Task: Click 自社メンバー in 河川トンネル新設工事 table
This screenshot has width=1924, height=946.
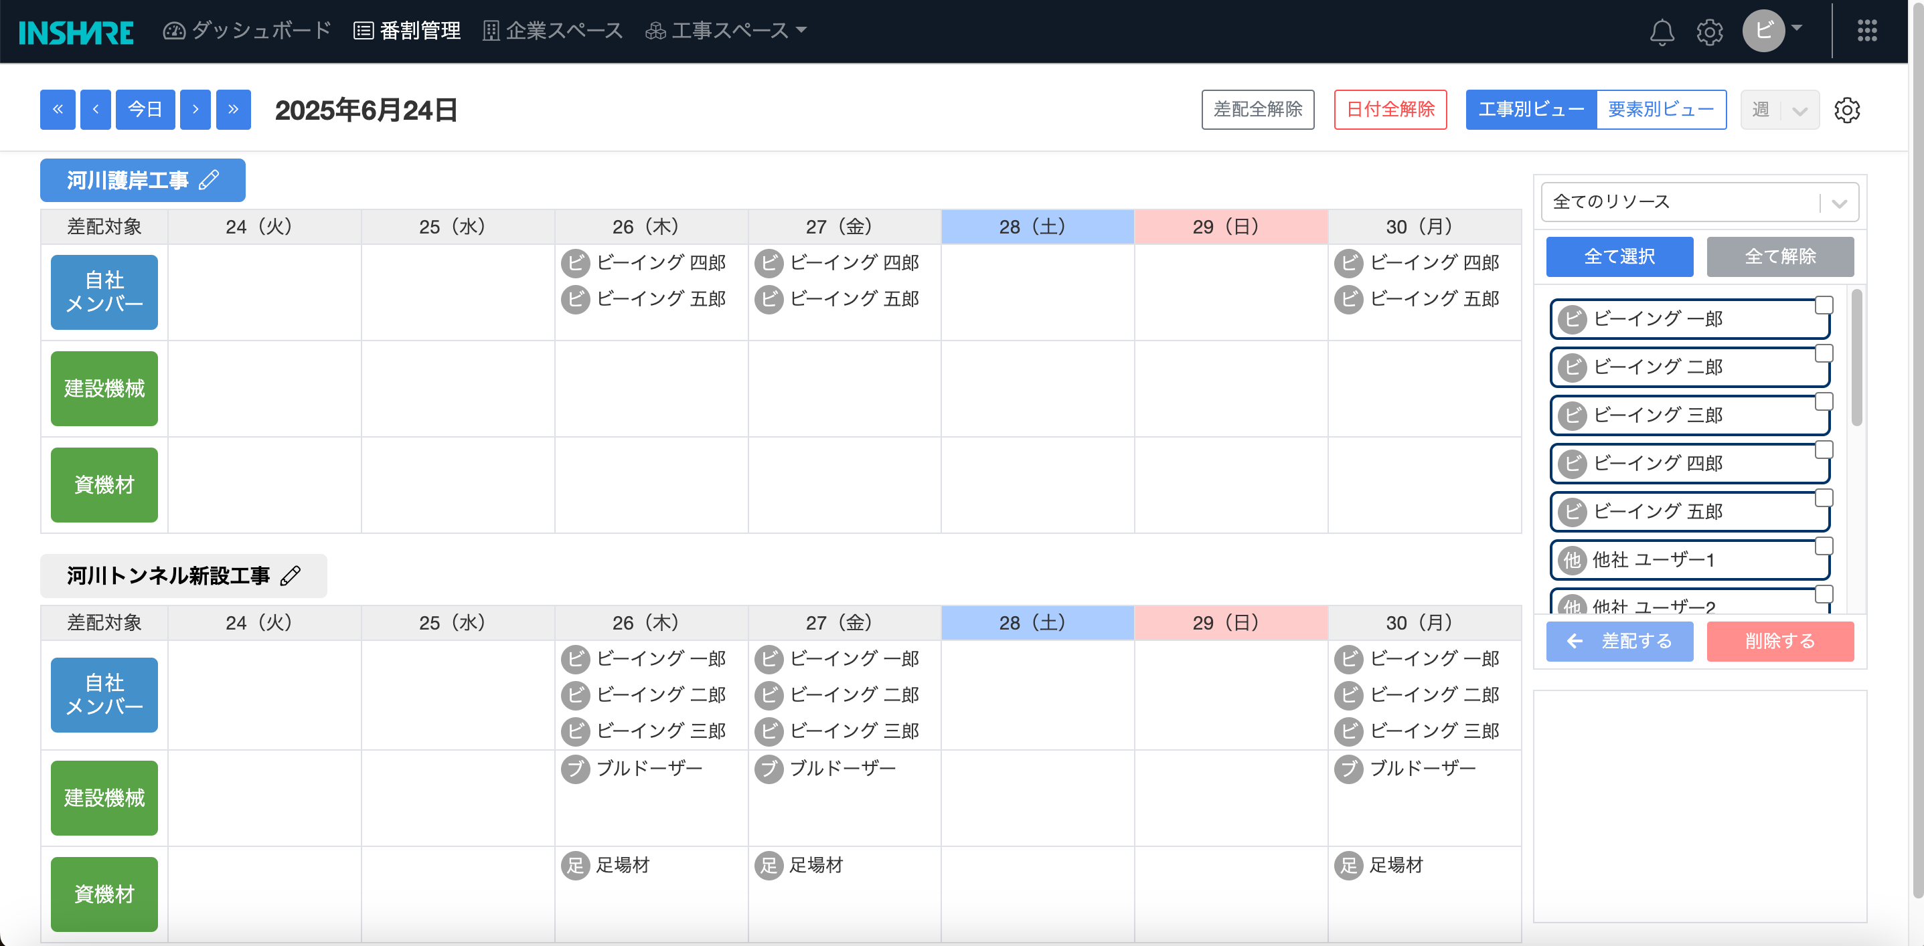Action: click(104, 694)
